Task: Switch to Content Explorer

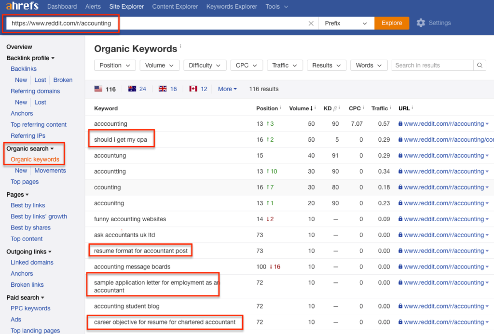Action: pos(175,7)
